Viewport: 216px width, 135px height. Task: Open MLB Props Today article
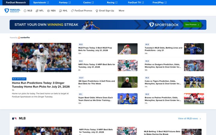coord(95,49)
